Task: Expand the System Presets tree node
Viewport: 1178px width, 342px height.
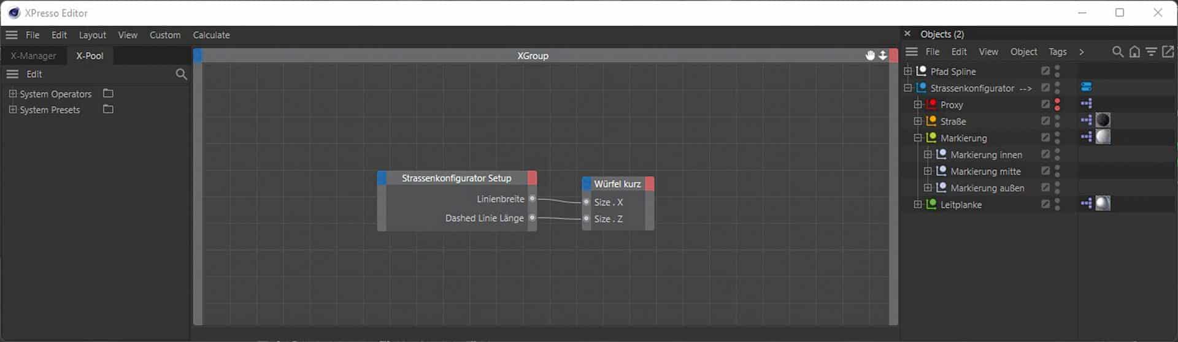Action: (x=13, y=110)
